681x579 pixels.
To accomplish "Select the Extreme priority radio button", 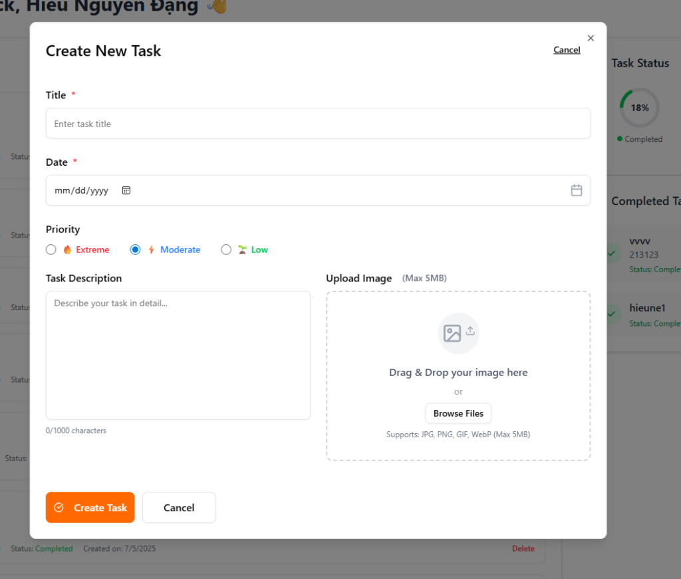I will [51, 250].
